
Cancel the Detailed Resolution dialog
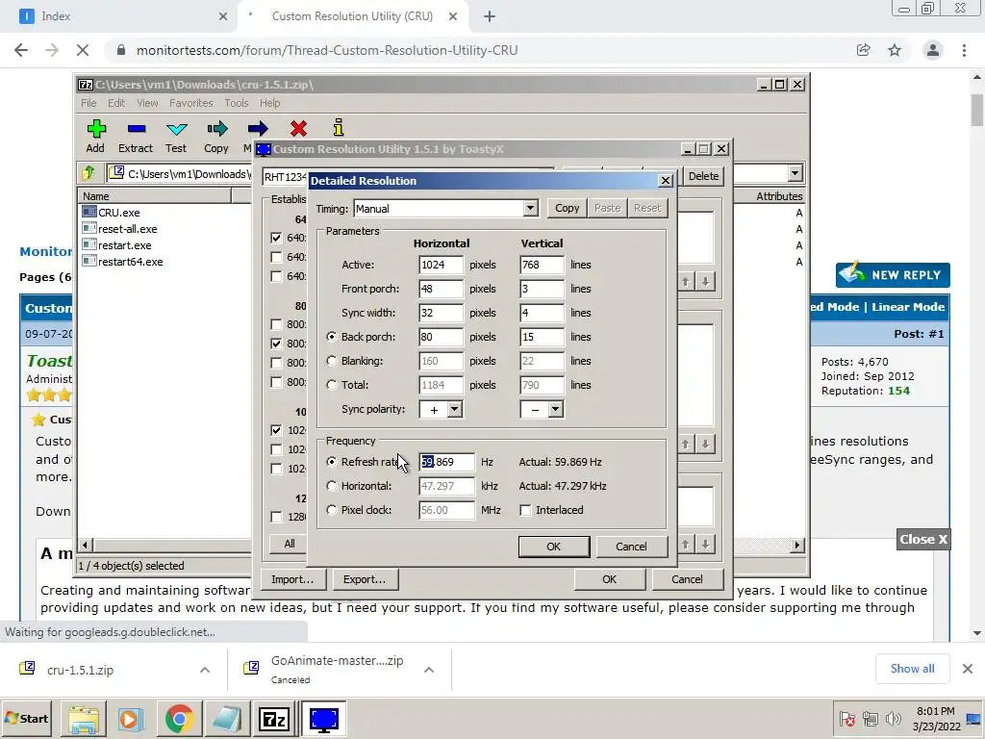click(x=631, y=547)
